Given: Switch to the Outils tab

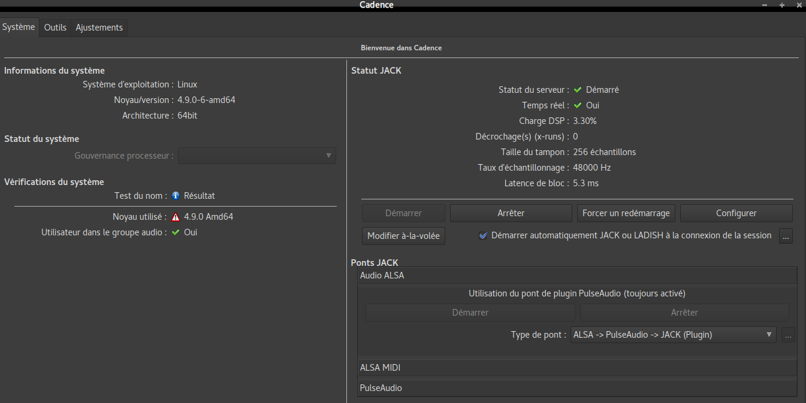Looking at the screenshot, I should coord(55,28).
